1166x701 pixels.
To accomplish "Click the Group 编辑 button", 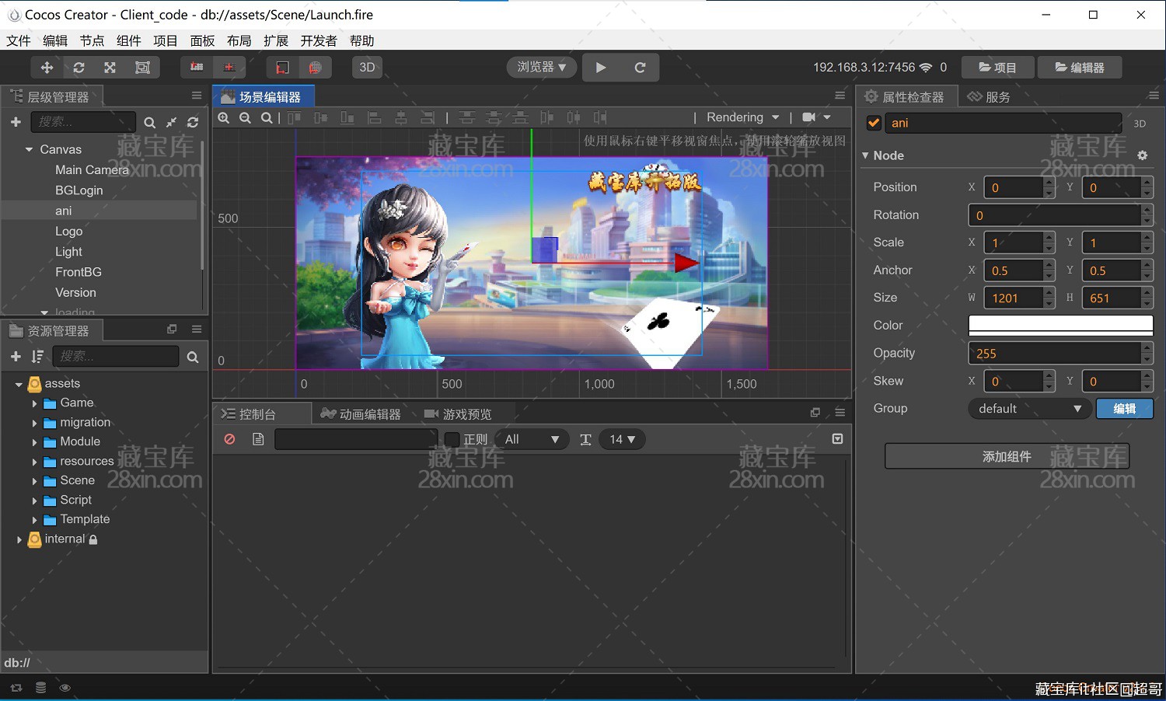I will (x=1124, y=409).
